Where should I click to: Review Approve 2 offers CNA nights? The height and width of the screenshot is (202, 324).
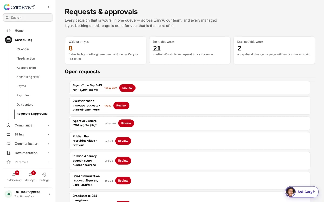click(x=126, y=123)
